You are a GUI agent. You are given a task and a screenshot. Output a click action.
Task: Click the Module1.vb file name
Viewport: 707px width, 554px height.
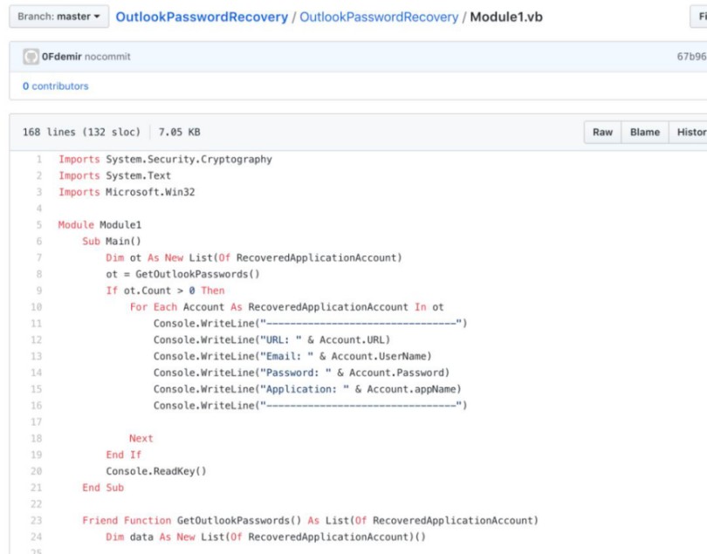[x=506, y=17]
